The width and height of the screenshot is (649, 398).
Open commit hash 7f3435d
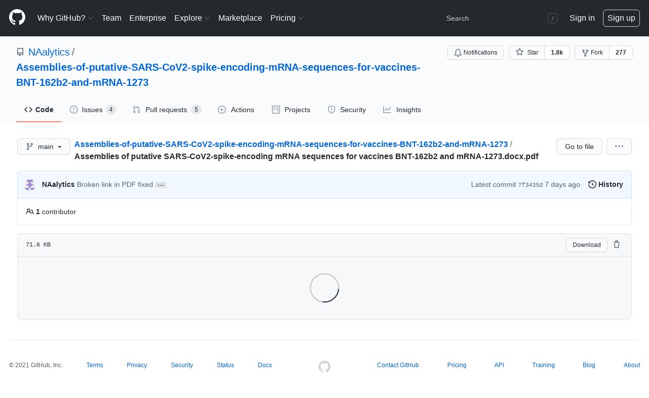tap(530, 185)
